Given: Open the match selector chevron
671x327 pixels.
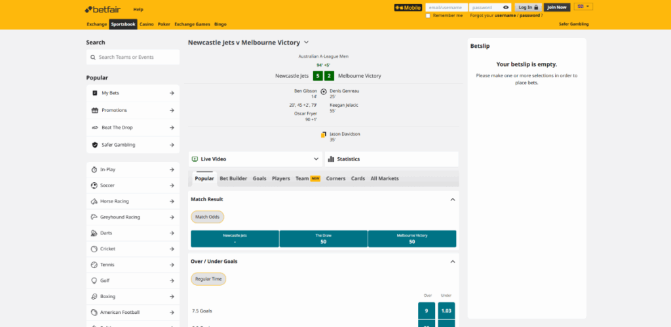Looking at the screenshot, I should click(x=306, y=43).
